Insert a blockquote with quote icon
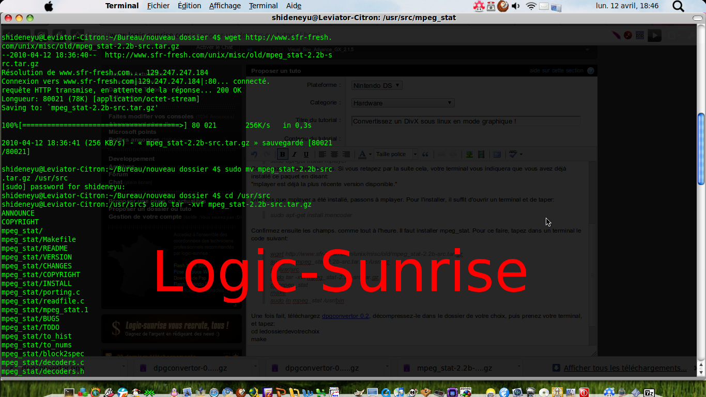Viewport: 706px width, 397px height. [425, 154]
